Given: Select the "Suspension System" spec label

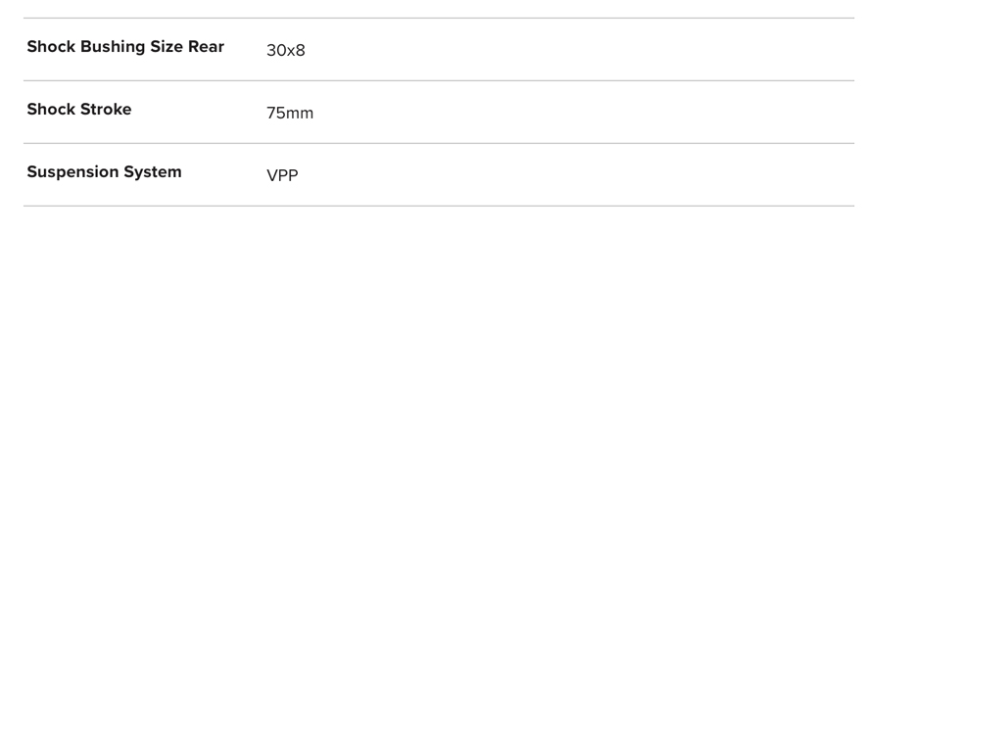Looking at the screenshot, I should pyautogui.click(x=104, y=172).
